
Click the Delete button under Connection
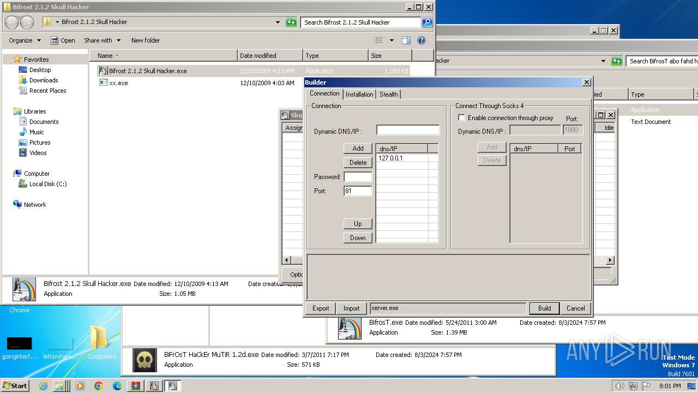pyautogui.click(x=358, y=163)
